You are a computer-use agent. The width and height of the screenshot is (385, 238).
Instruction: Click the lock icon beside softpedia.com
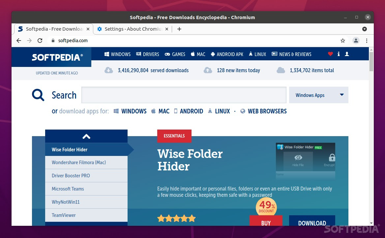(53, 41)
